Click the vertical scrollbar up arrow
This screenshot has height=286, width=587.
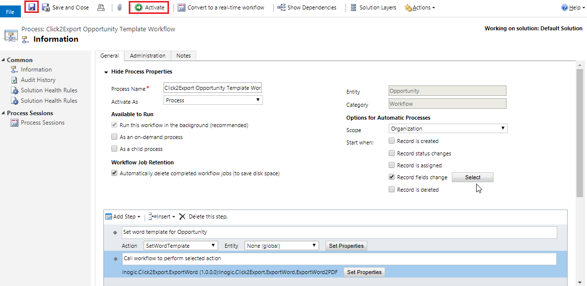pos(580,65)
